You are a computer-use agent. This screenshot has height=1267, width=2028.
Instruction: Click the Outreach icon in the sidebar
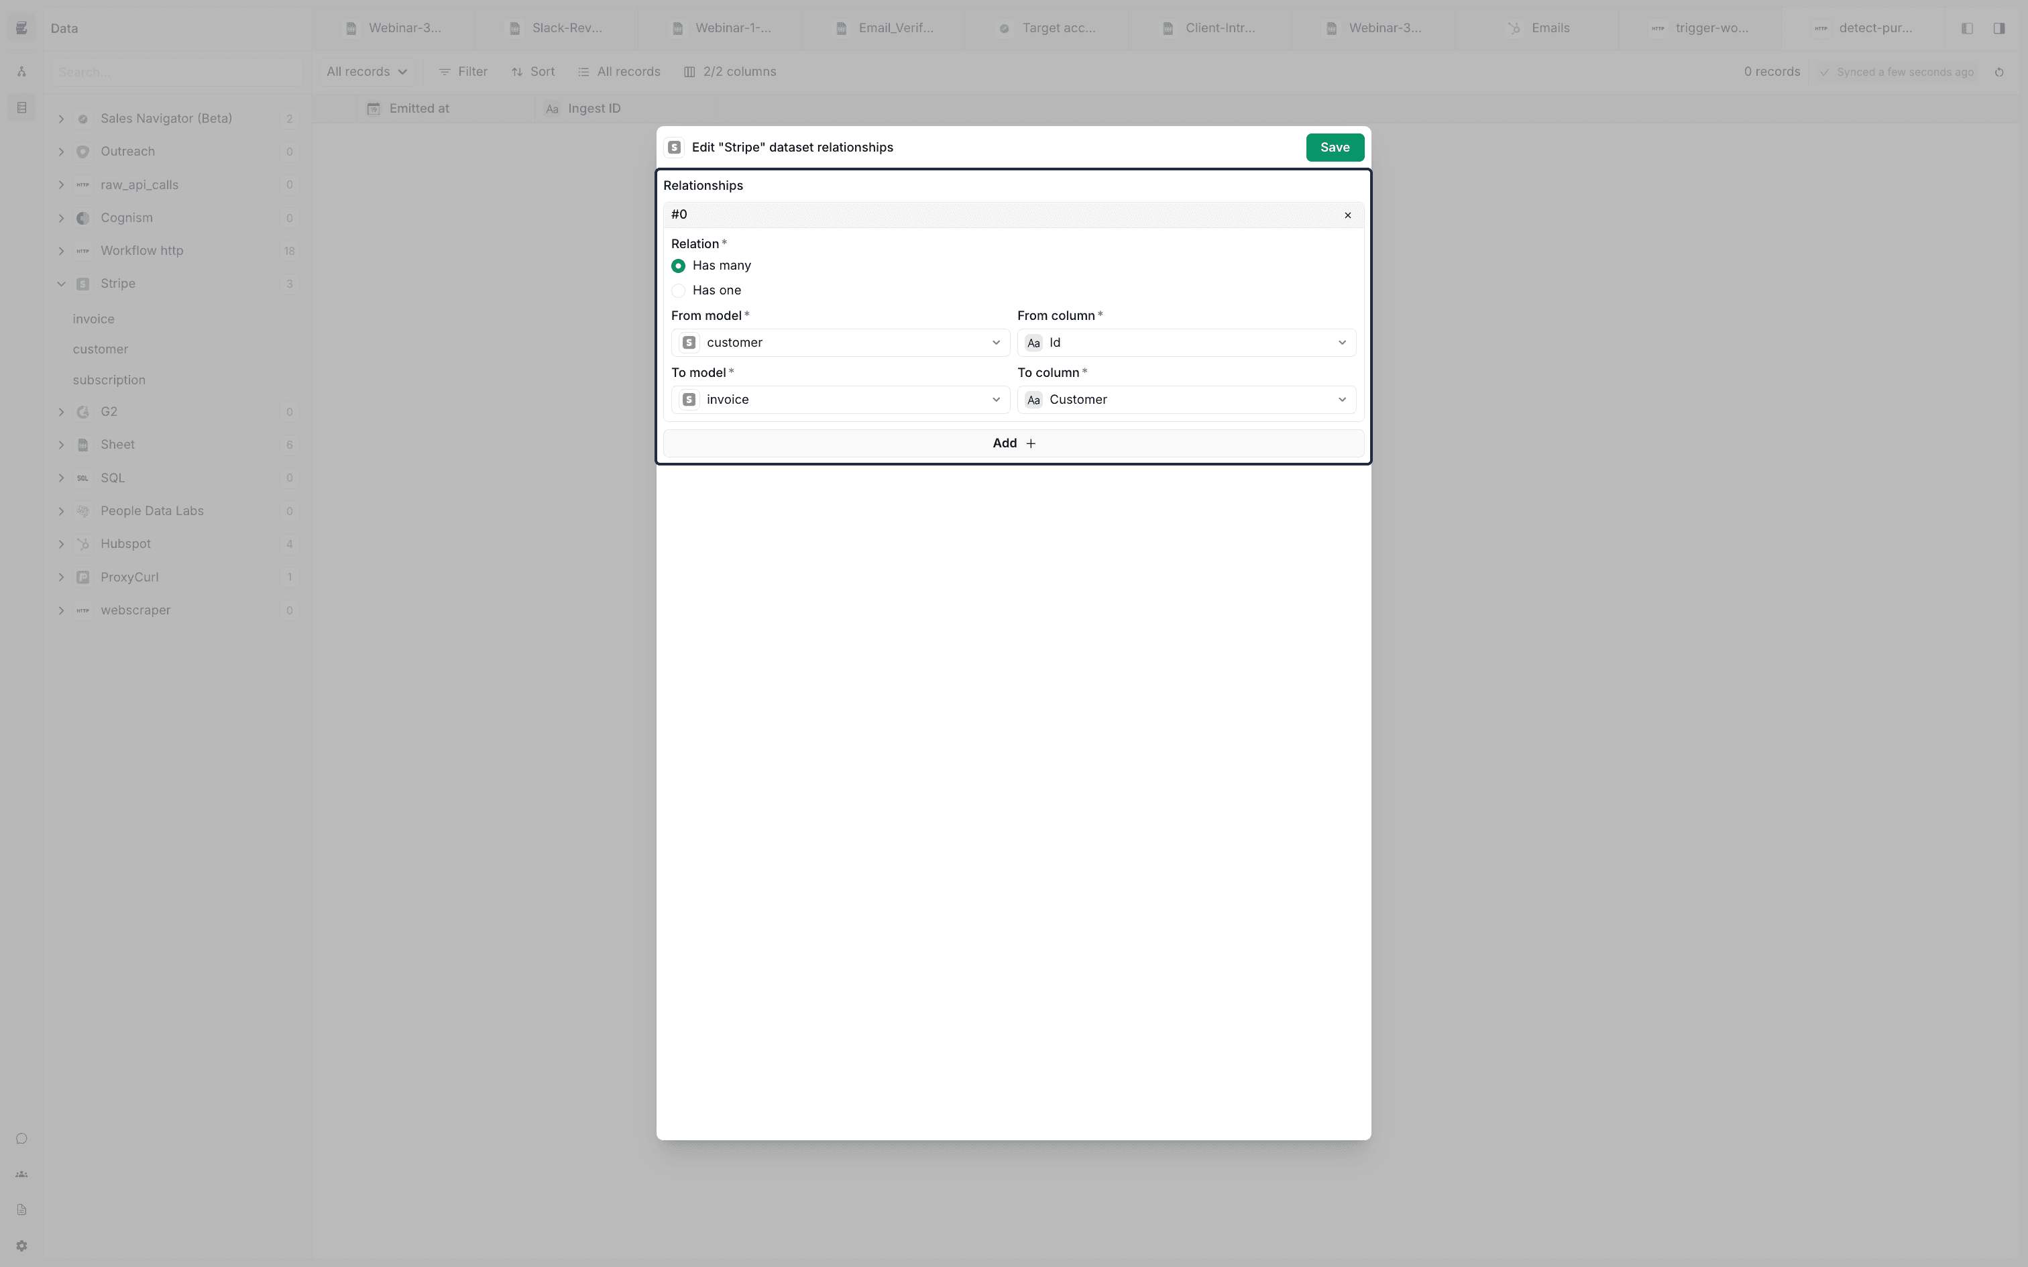[83, 152]
